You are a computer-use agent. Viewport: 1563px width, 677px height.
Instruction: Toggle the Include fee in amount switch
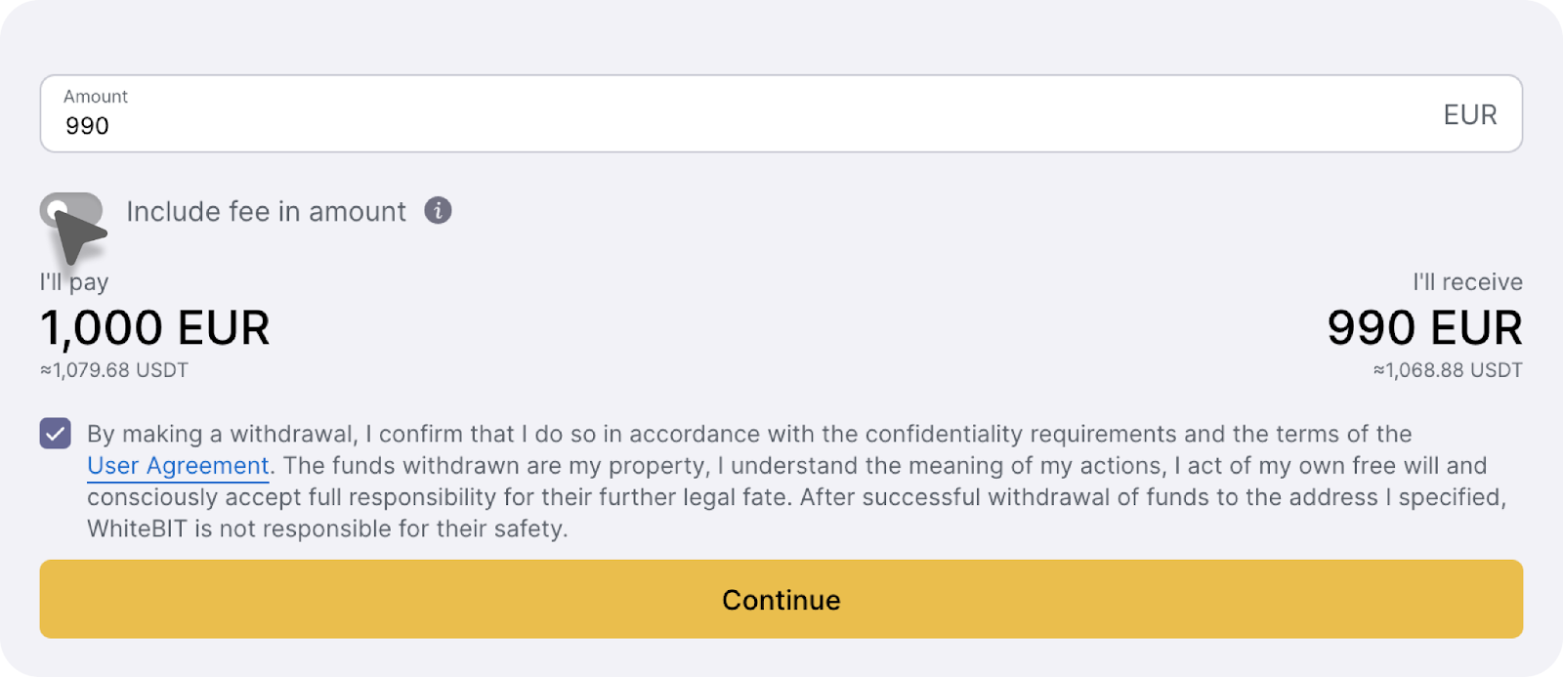tap(71, 210)
